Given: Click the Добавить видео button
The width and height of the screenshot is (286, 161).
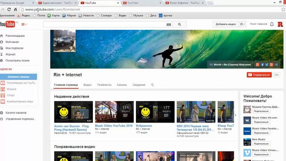Looking at the screenshot, I should point(226,24).
